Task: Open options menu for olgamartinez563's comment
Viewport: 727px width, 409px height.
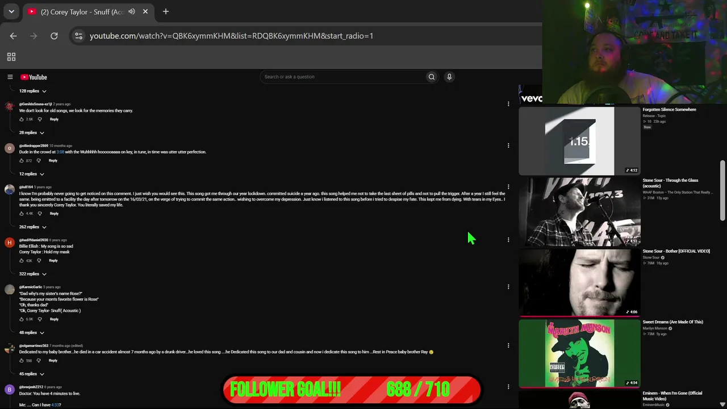Action: 508,345
